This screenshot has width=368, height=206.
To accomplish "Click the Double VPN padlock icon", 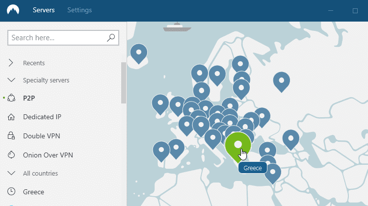I will point(11,135).
